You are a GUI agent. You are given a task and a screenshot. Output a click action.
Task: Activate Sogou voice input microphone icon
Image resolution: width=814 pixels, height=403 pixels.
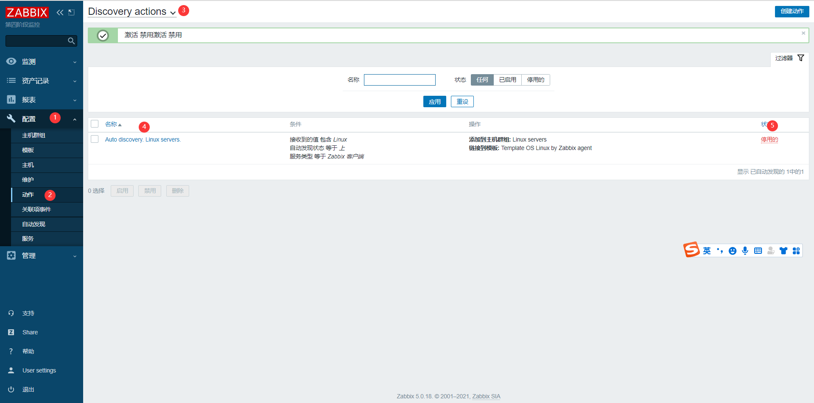click(745, 250)
